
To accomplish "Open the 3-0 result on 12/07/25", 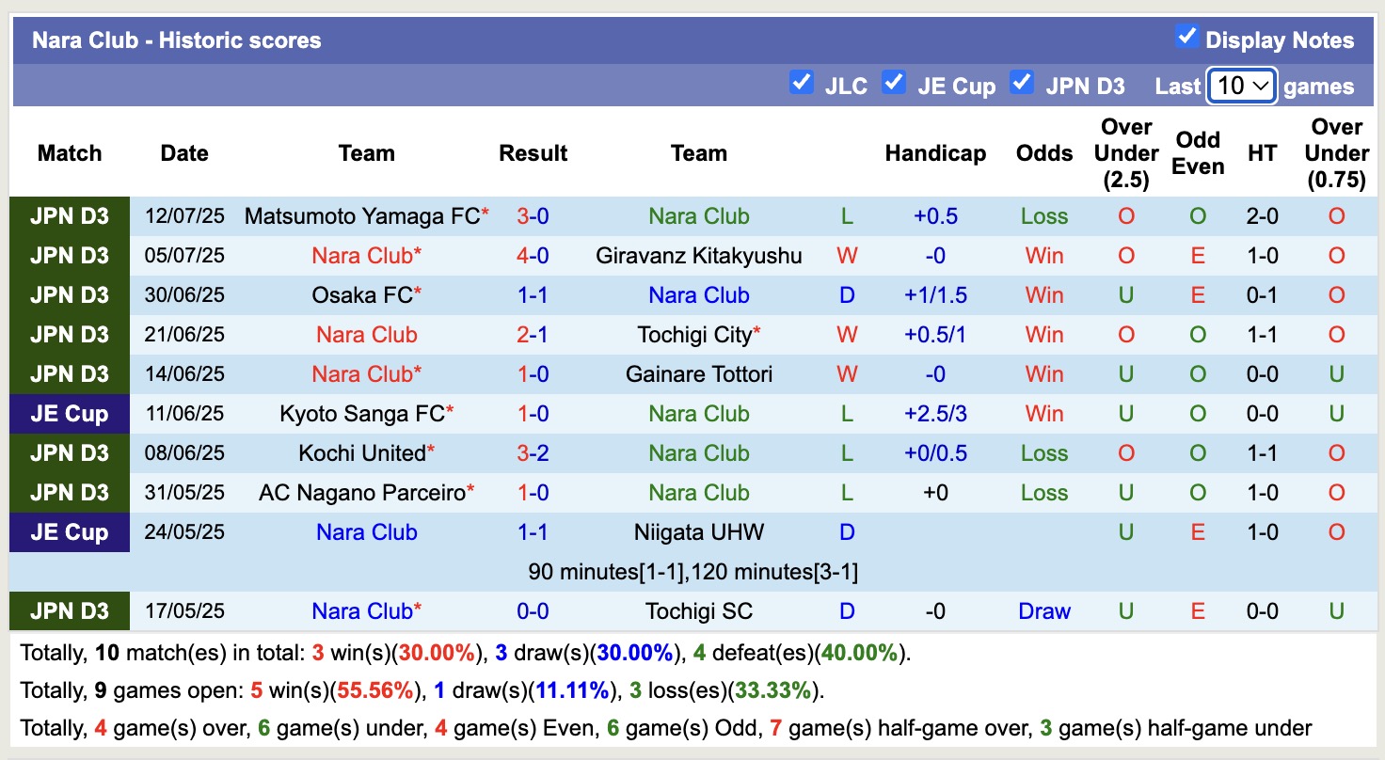I will [x=533, y=216].
